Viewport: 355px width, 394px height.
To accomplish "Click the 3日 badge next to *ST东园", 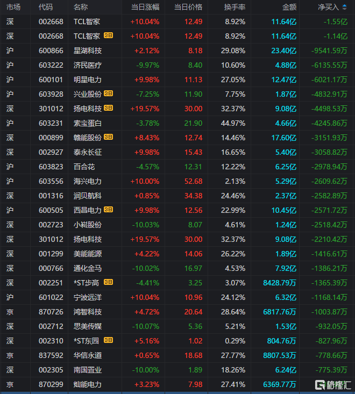I will (108, 340).
